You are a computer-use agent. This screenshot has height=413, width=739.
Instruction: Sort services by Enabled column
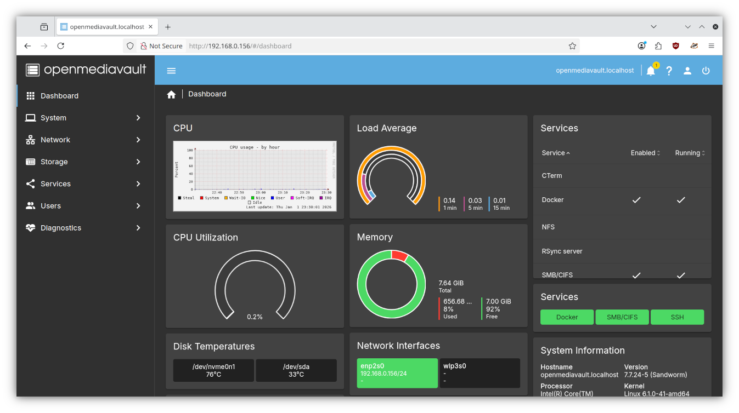point(645,153)
